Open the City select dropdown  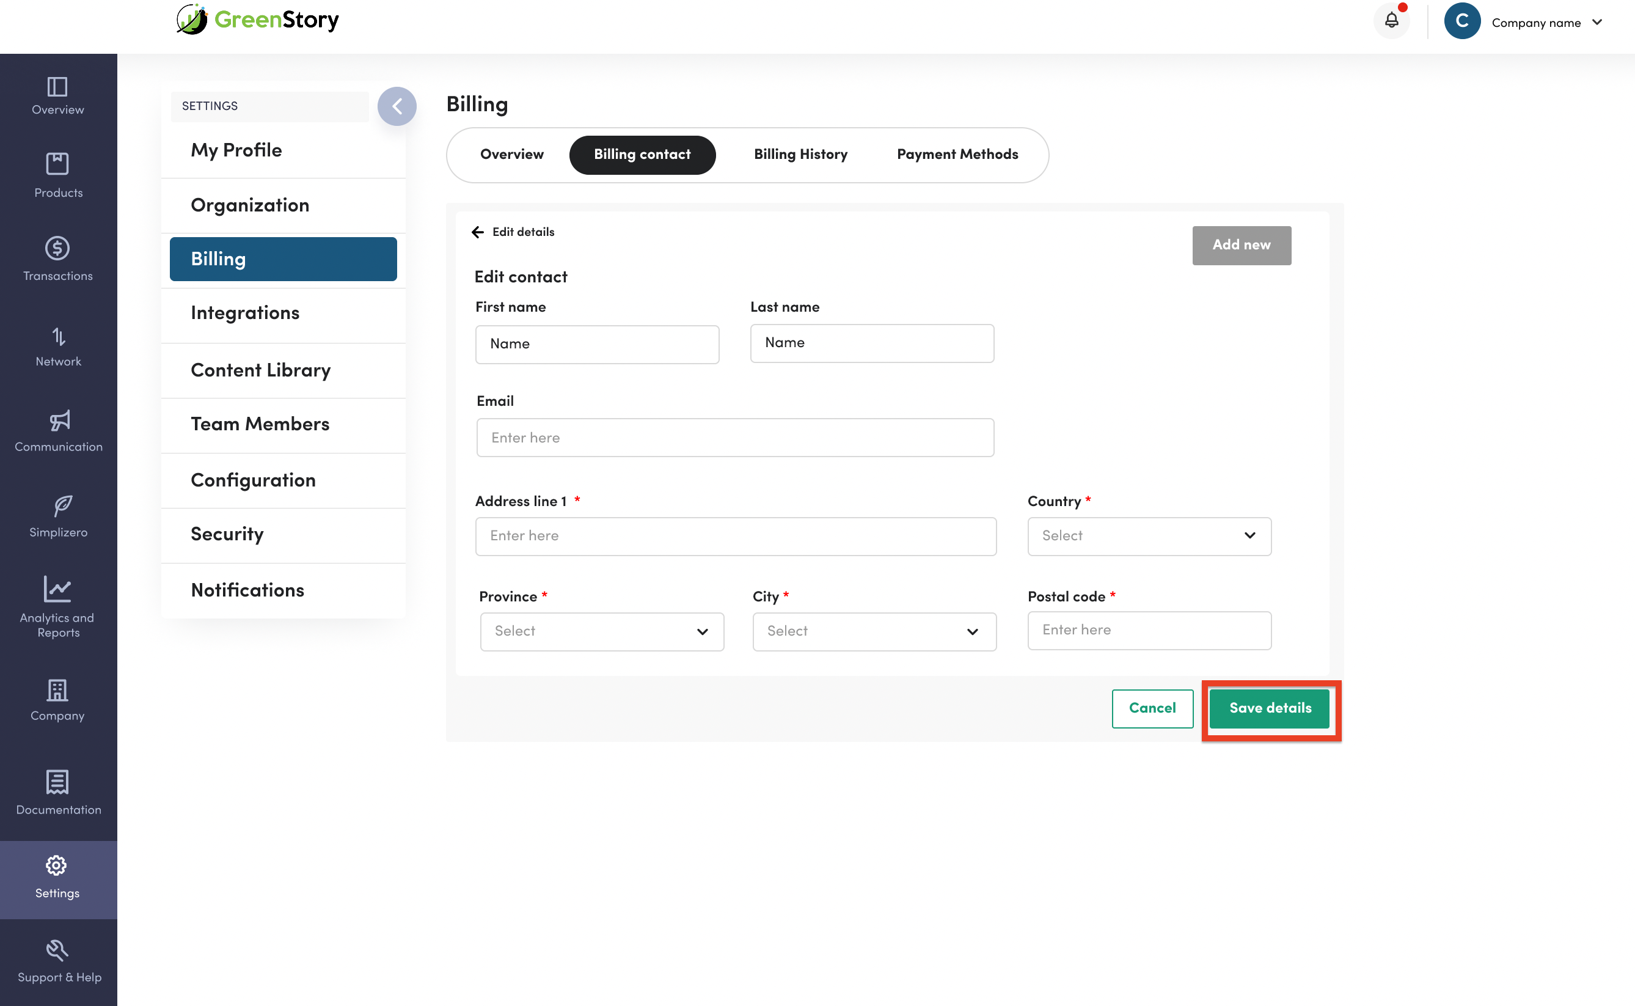click(x=874, y=631)
